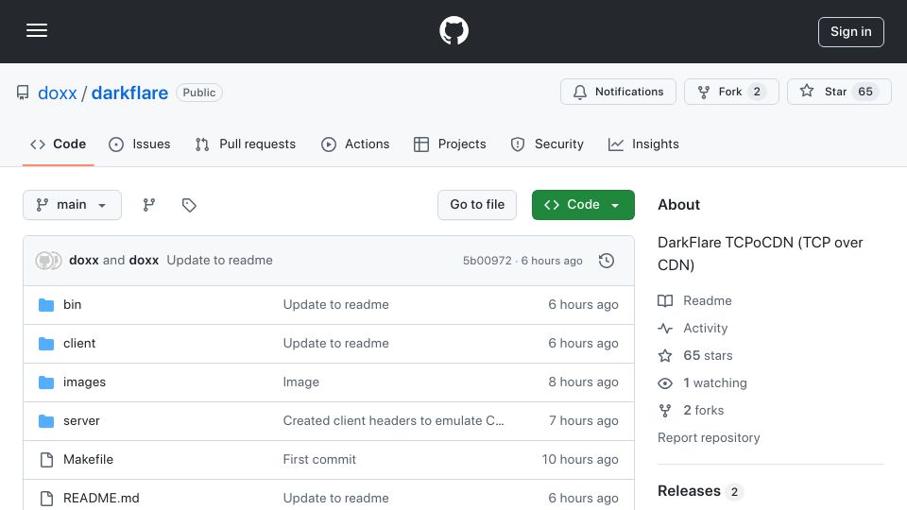Open commit hash 5b00972
Viewport: 907px width, 510px height.
pos(488,261)
